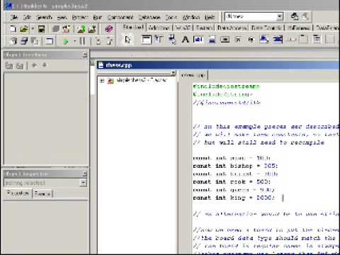Expand the project tree node in Class Explorer
The width and height of the screenshot is (340, 255).
(102, 81)
